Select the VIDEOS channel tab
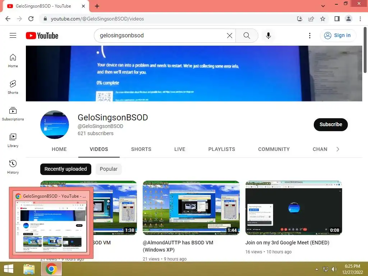Viewport: 368px width, 276px height. tap(99, 149)
